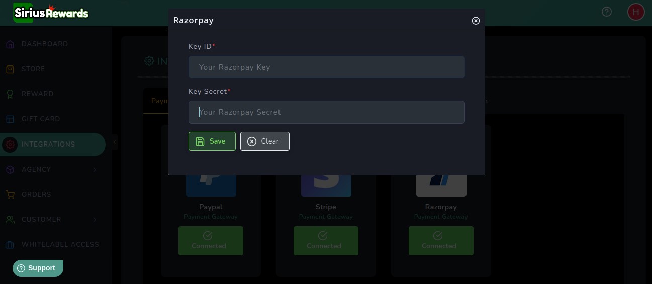The width and height of the screenshot is (652, 284).
Task: Open the Support chat widget
Action: click(38, 268)
